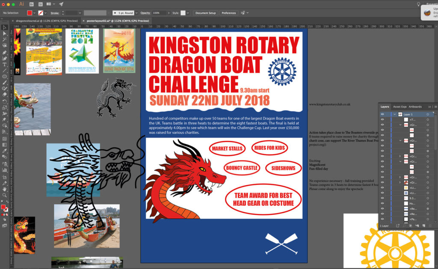This screenshot has height=269, width=438.
Task: Open the Preferences button
Action: (x=228, y=13)
